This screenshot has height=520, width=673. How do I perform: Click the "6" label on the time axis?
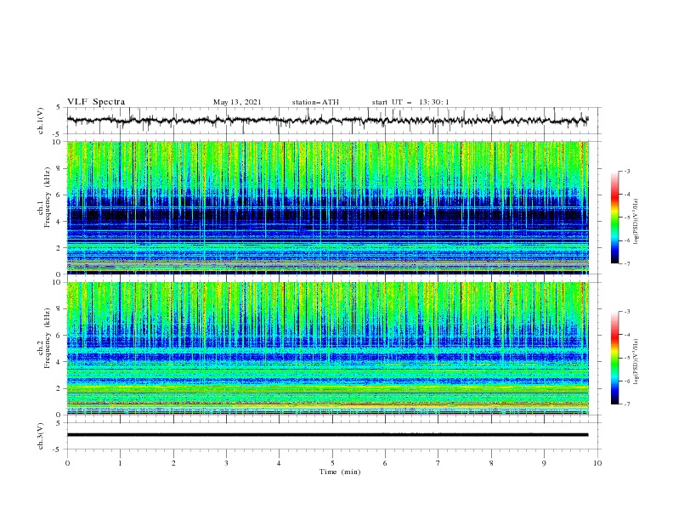pyautogui.click(x=385, y=463)
